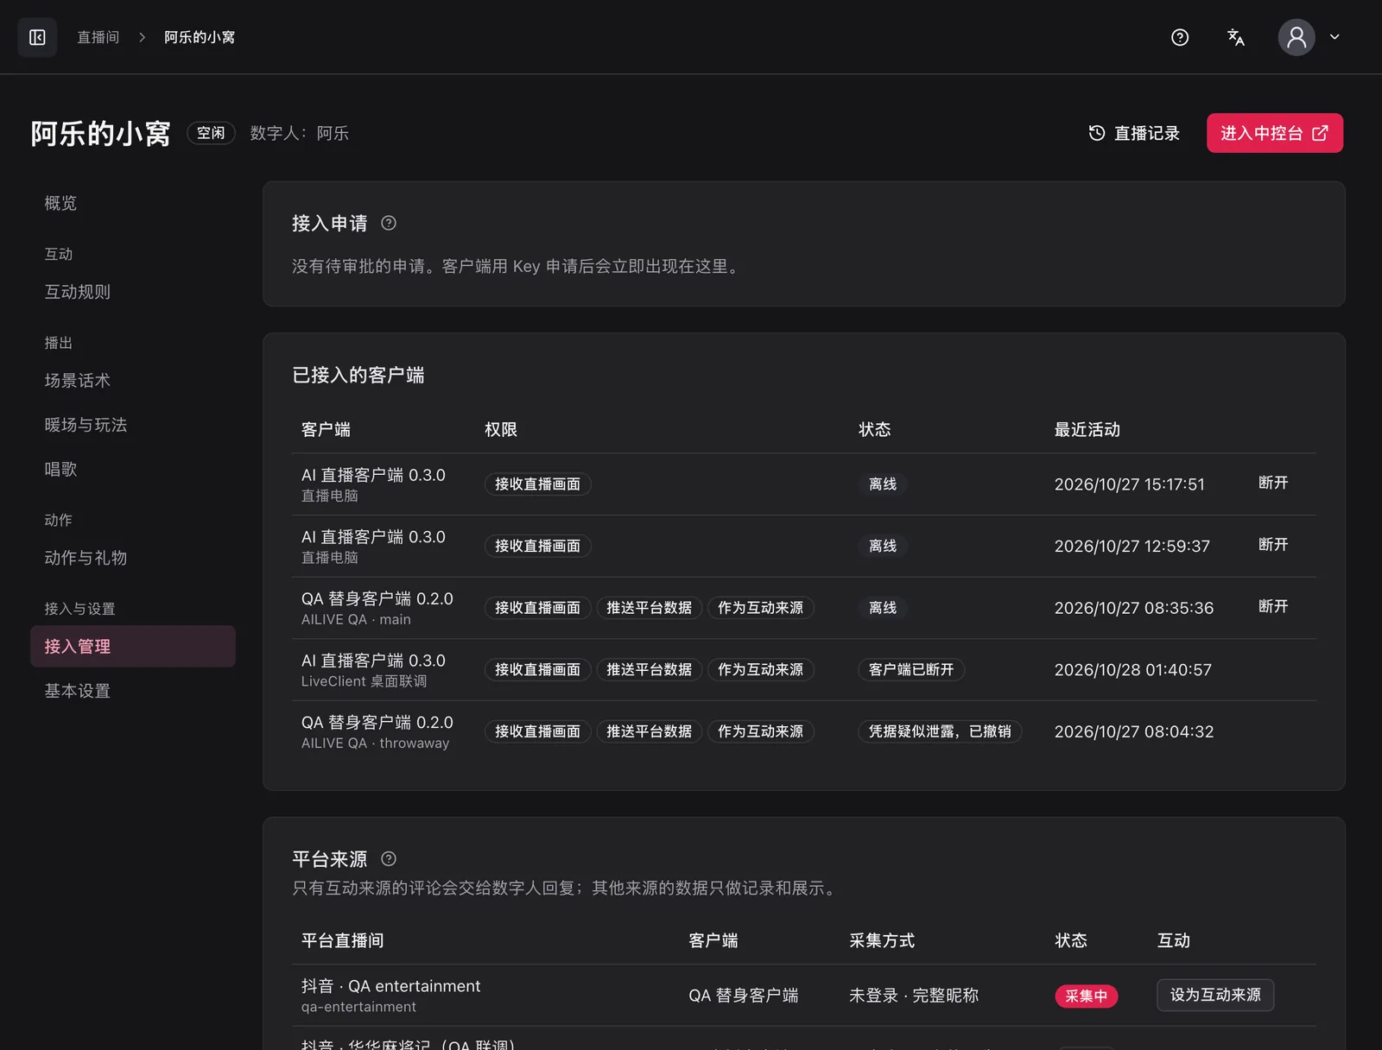Click 断开 for client active 12:59:37
This screenshot has width=1382, height=1050.
point(1273,545)
